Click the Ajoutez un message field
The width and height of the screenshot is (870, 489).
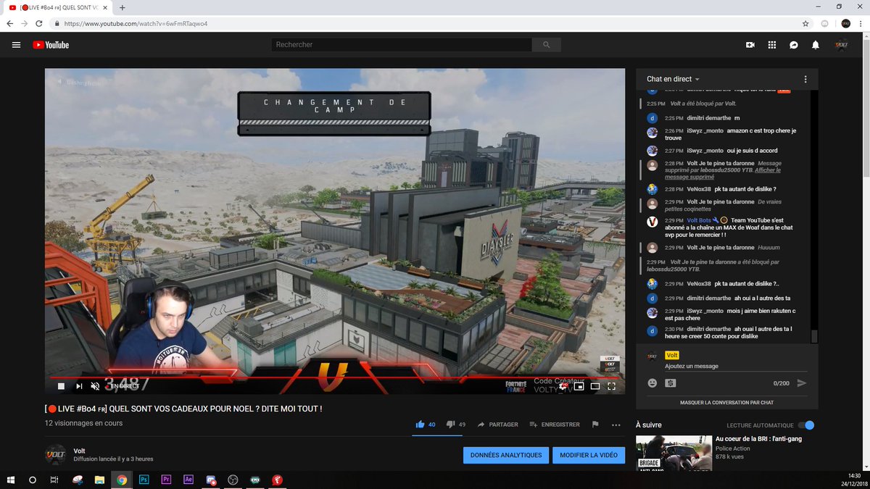(734, 367)
